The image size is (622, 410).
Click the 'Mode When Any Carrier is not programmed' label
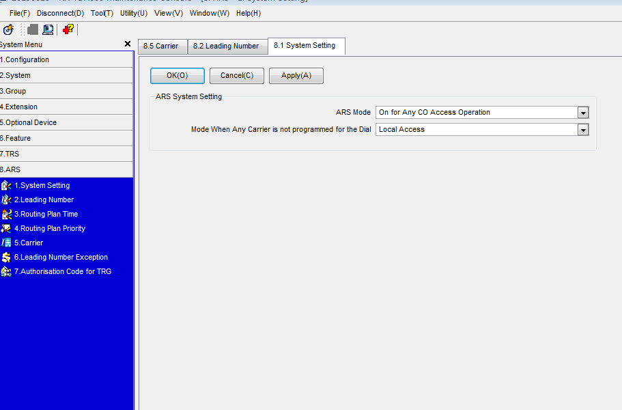(281, 129)
